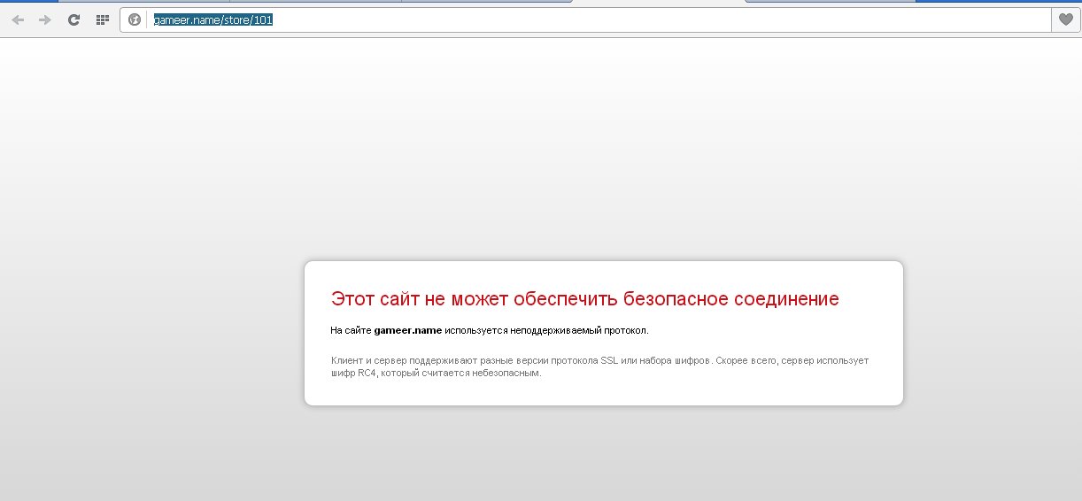The height and width of the screenshot is (501, 1082).
Task: Focus address bar showing gameer.name/store/101
Action: pos(585,19)
